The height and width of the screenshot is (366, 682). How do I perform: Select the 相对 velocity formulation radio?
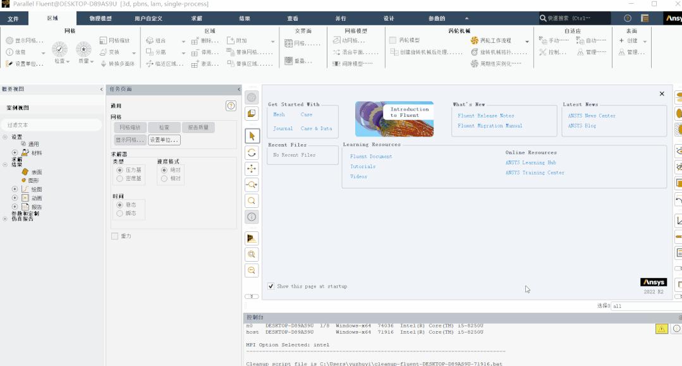coord(164,178)
